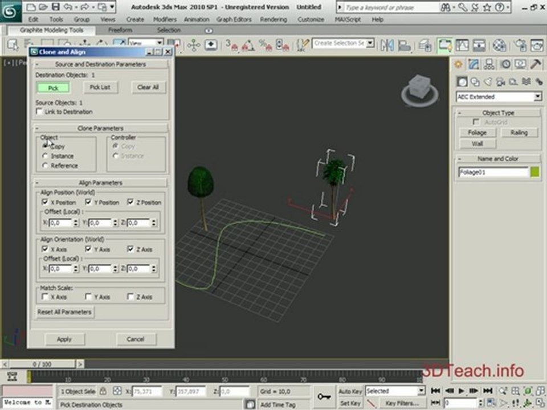Image resolution: width=547 pixels, height=410 pixels.
Task: Click the Clear All button
Action: 148,87
